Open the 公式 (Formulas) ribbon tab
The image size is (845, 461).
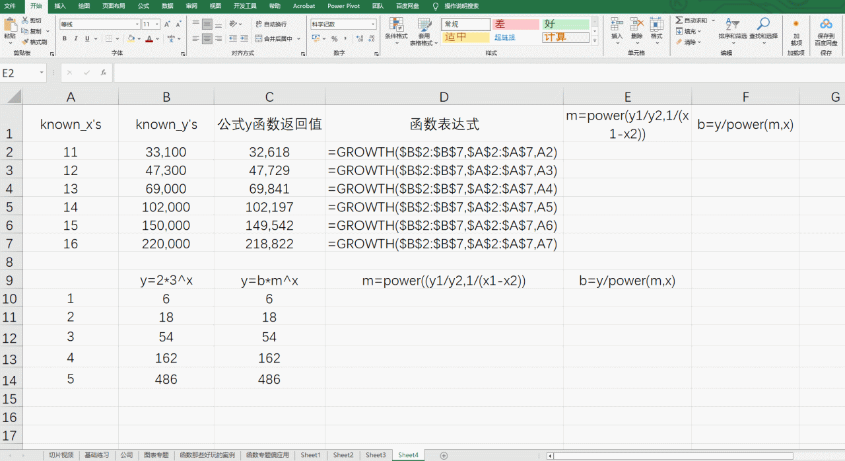coord(143,6)
